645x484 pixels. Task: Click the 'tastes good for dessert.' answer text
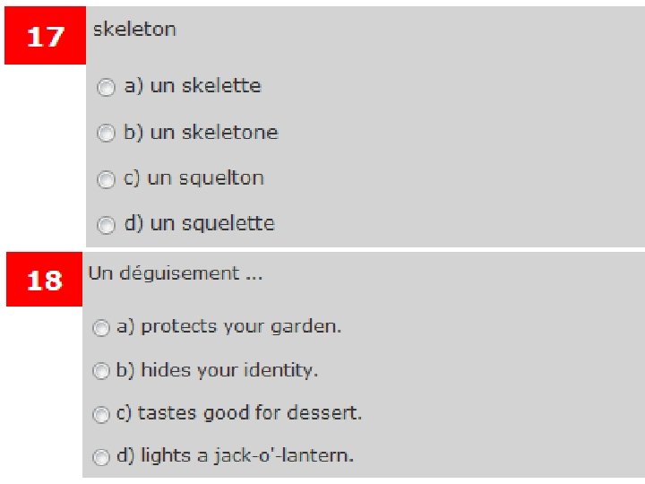(x=249, y=413)
